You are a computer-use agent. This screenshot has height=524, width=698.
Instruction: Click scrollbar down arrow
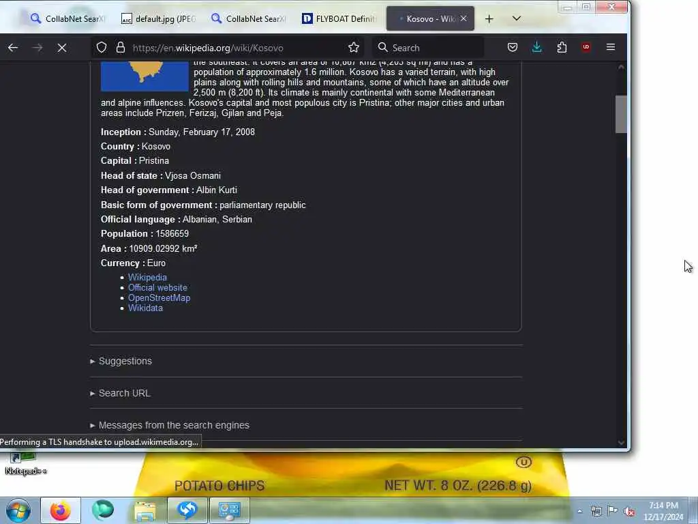pyautogui.click(x=621, y=442)
